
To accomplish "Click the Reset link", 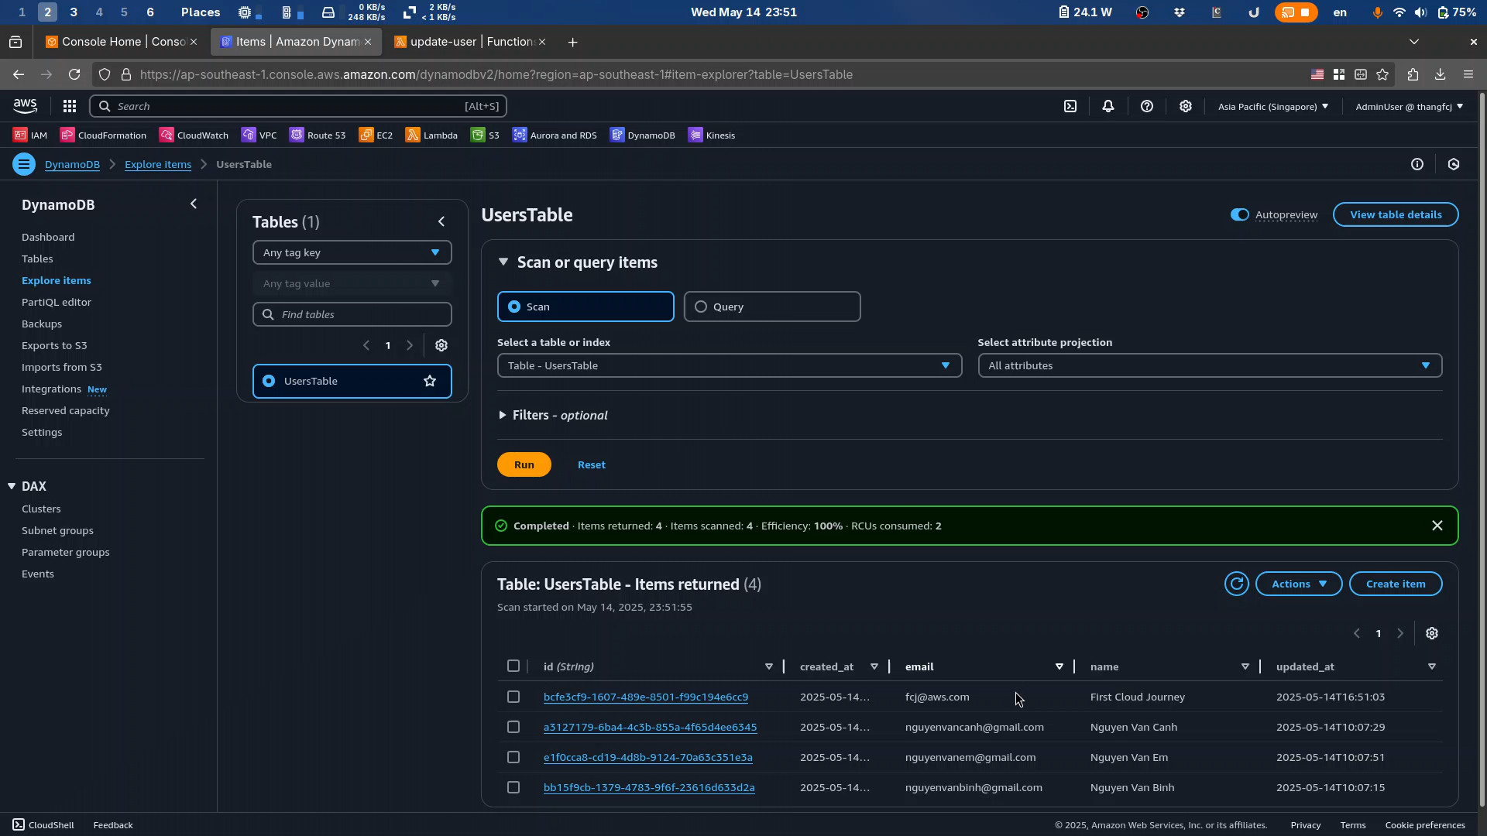I will [x=592, y=464].
